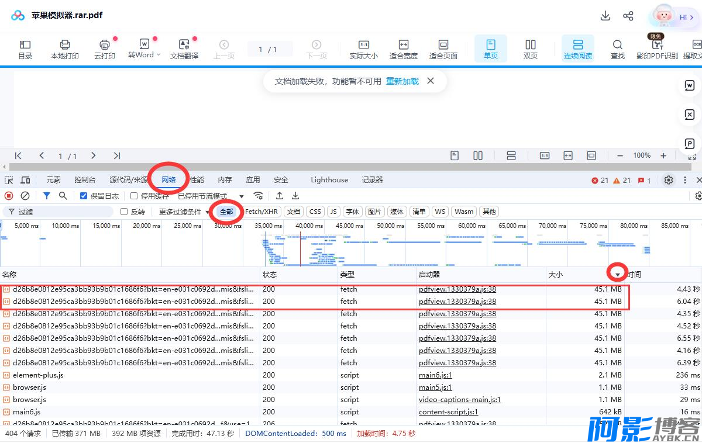The image size is (702, 443).
Task: Click the 适合宽度 fit width icon
Action: click(x=403, y=45)
